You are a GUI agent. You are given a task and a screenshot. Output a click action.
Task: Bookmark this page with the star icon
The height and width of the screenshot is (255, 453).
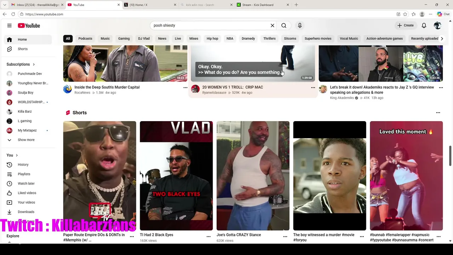point(405,14)
